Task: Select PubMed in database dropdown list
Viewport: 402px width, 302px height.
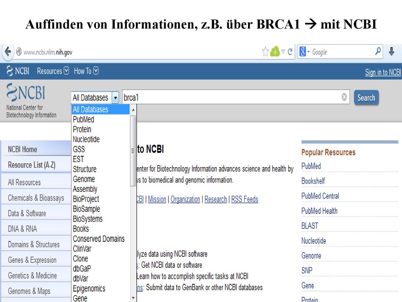Action: 100,120
